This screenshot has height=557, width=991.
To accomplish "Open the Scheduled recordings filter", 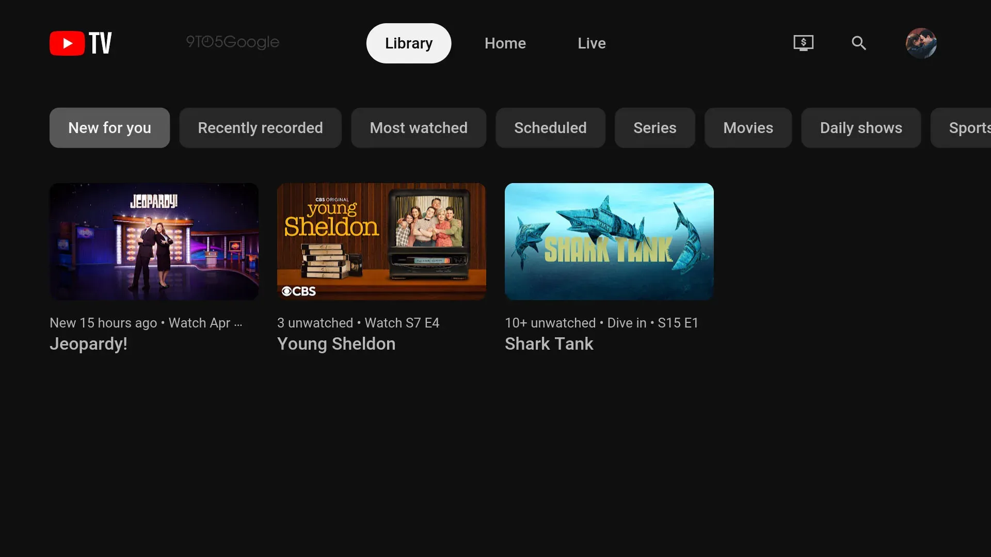I will click(550, 127).
